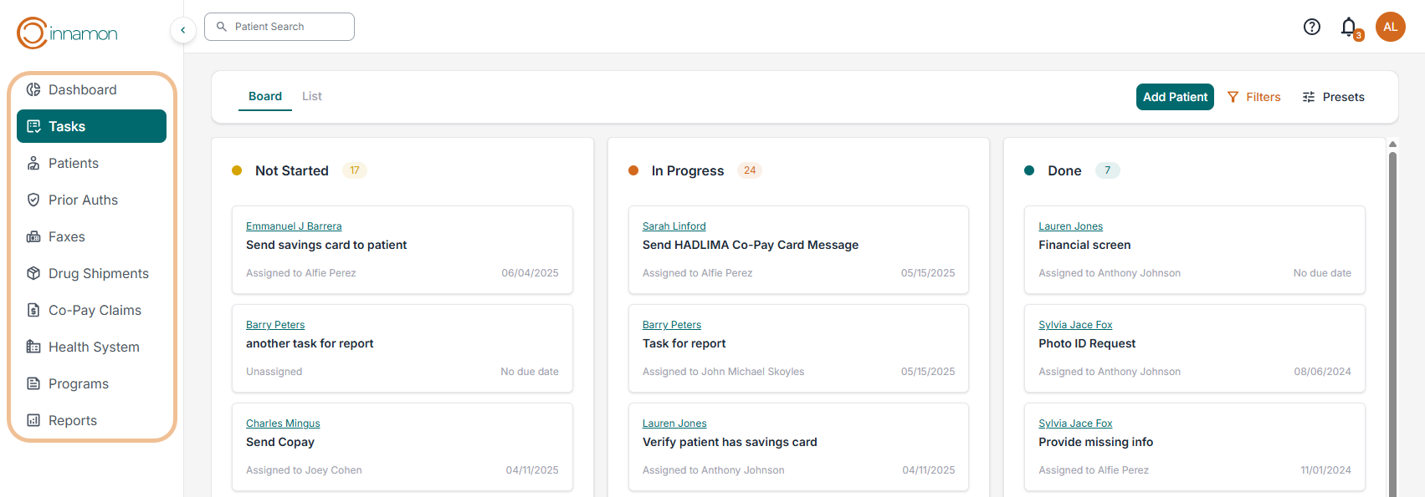
Task: Click the board's vertical scrollbar
Action: pos(1392,317)
